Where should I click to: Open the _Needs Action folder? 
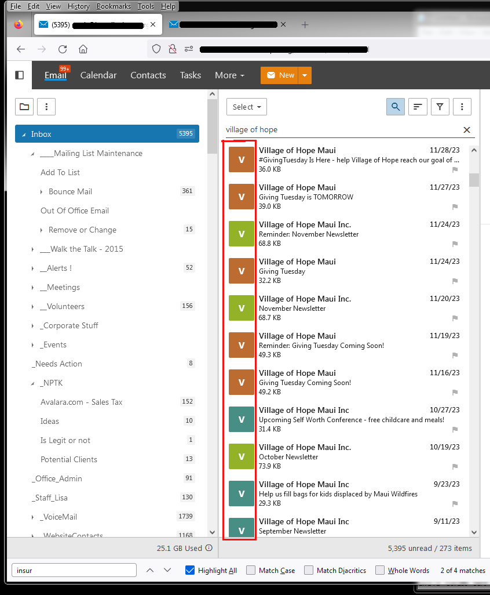(57, 364)
